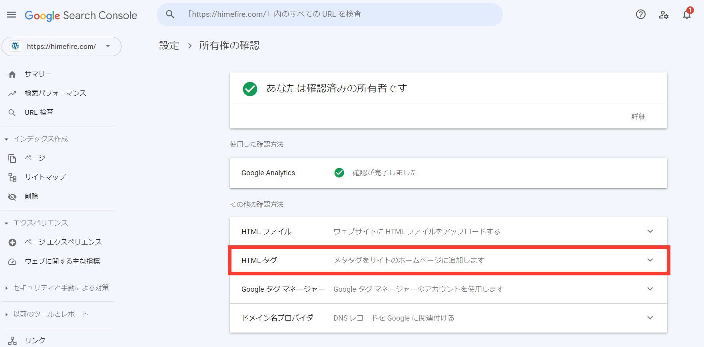This screenshot has width=704, height=347.
Task: Click the large green verified-owner check icon
Action: [250, 89]
